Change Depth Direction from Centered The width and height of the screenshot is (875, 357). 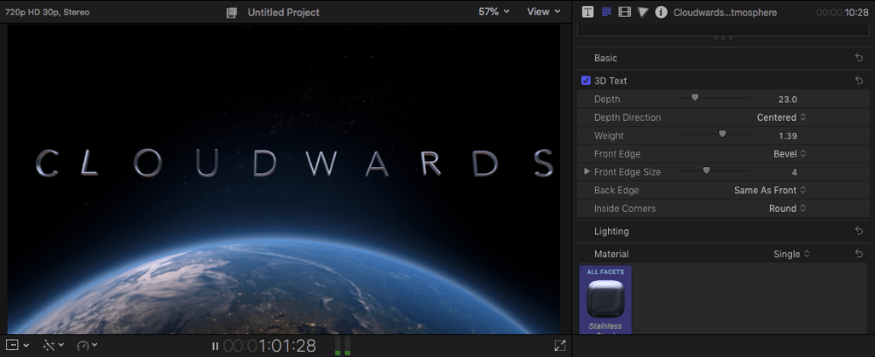coord(781,117)
